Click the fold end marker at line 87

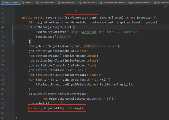(x=14, y=113)
